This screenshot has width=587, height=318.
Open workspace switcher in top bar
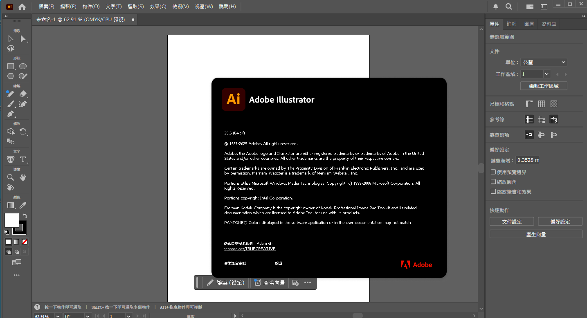(x=544, y=7)
